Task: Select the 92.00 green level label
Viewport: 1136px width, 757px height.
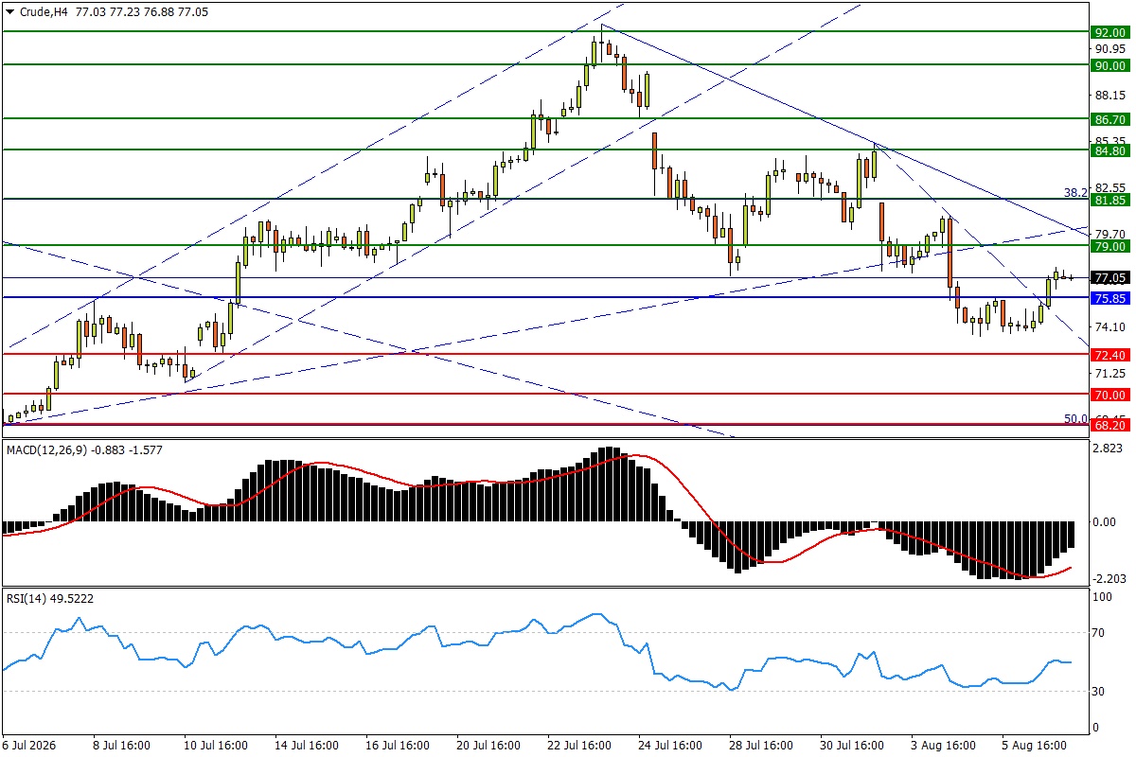Action: (1109, 31)
